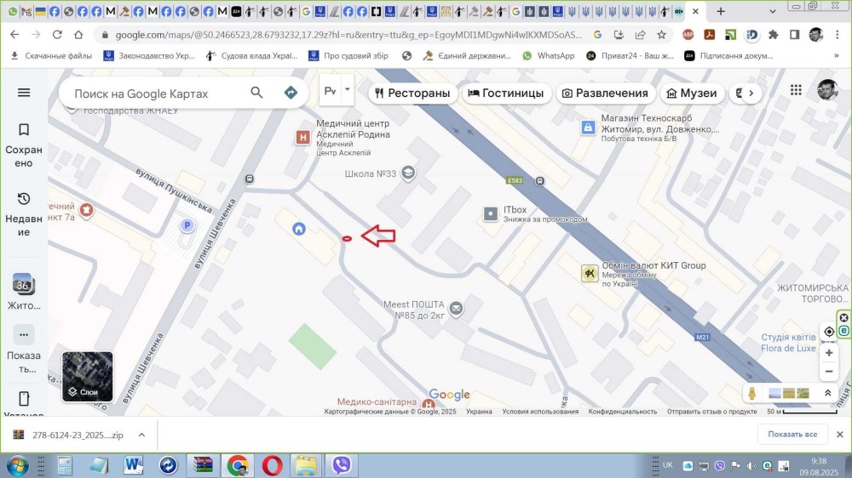Click the parking P marker
Image resolution: width=852 pixels, height=478 pixels.
click(x=187, y=225)
